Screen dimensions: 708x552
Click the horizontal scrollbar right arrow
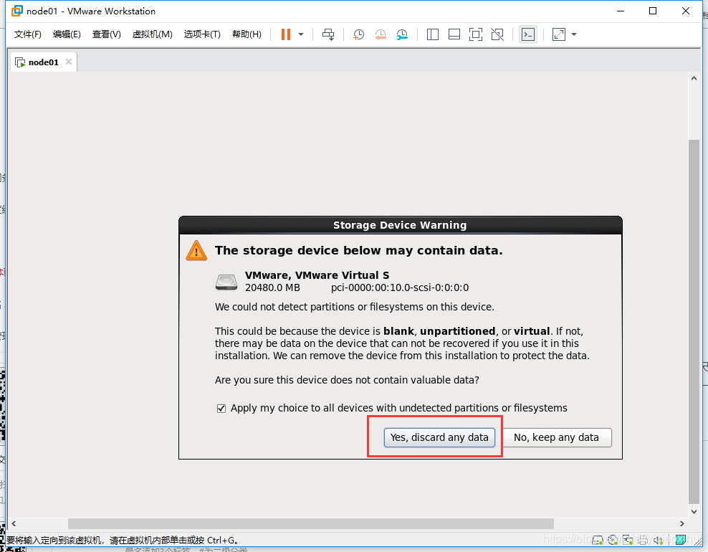point(681,523)
